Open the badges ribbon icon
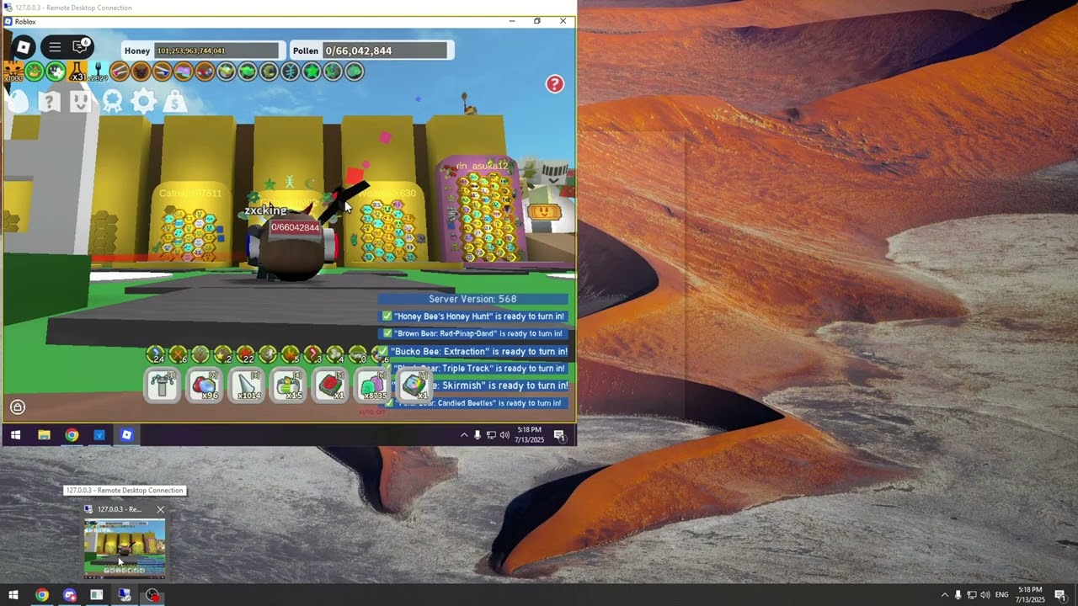 pos(112,102)
